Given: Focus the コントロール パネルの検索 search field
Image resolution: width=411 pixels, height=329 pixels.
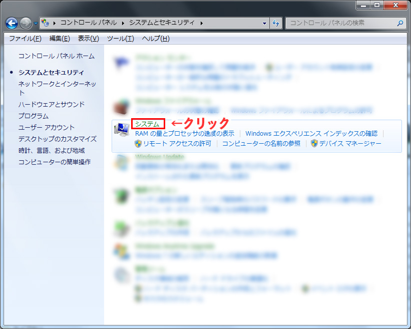Looking at the screenshot, I should [x=345, y=23].
